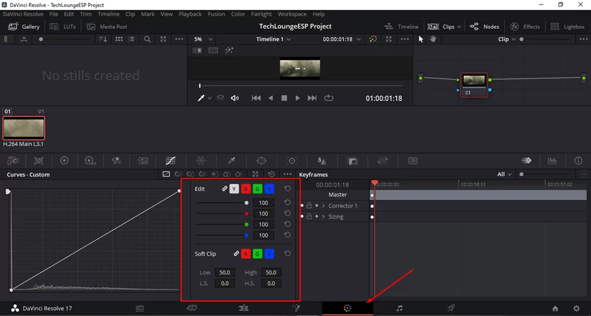Adjust the red intensity slider

tap(223, 214)
